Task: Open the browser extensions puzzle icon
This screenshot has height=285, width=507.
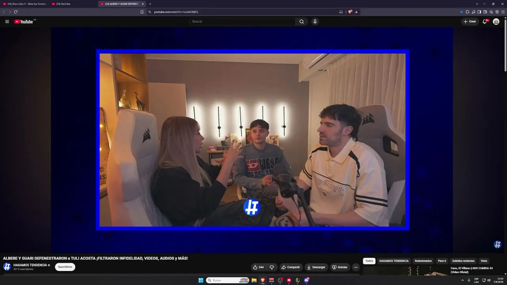Action: coord(467,12)
